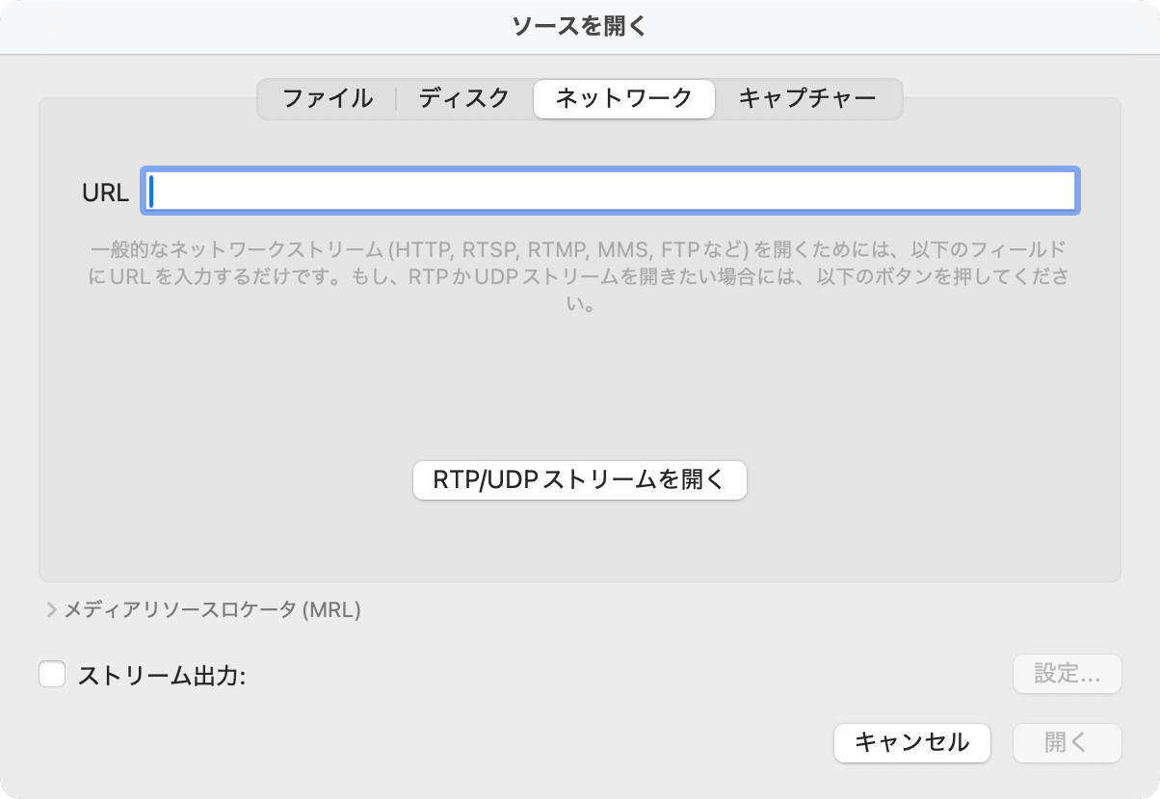1160x799 pixels.
Task: Click the ストリーム出力: label text
Action: 162,675
